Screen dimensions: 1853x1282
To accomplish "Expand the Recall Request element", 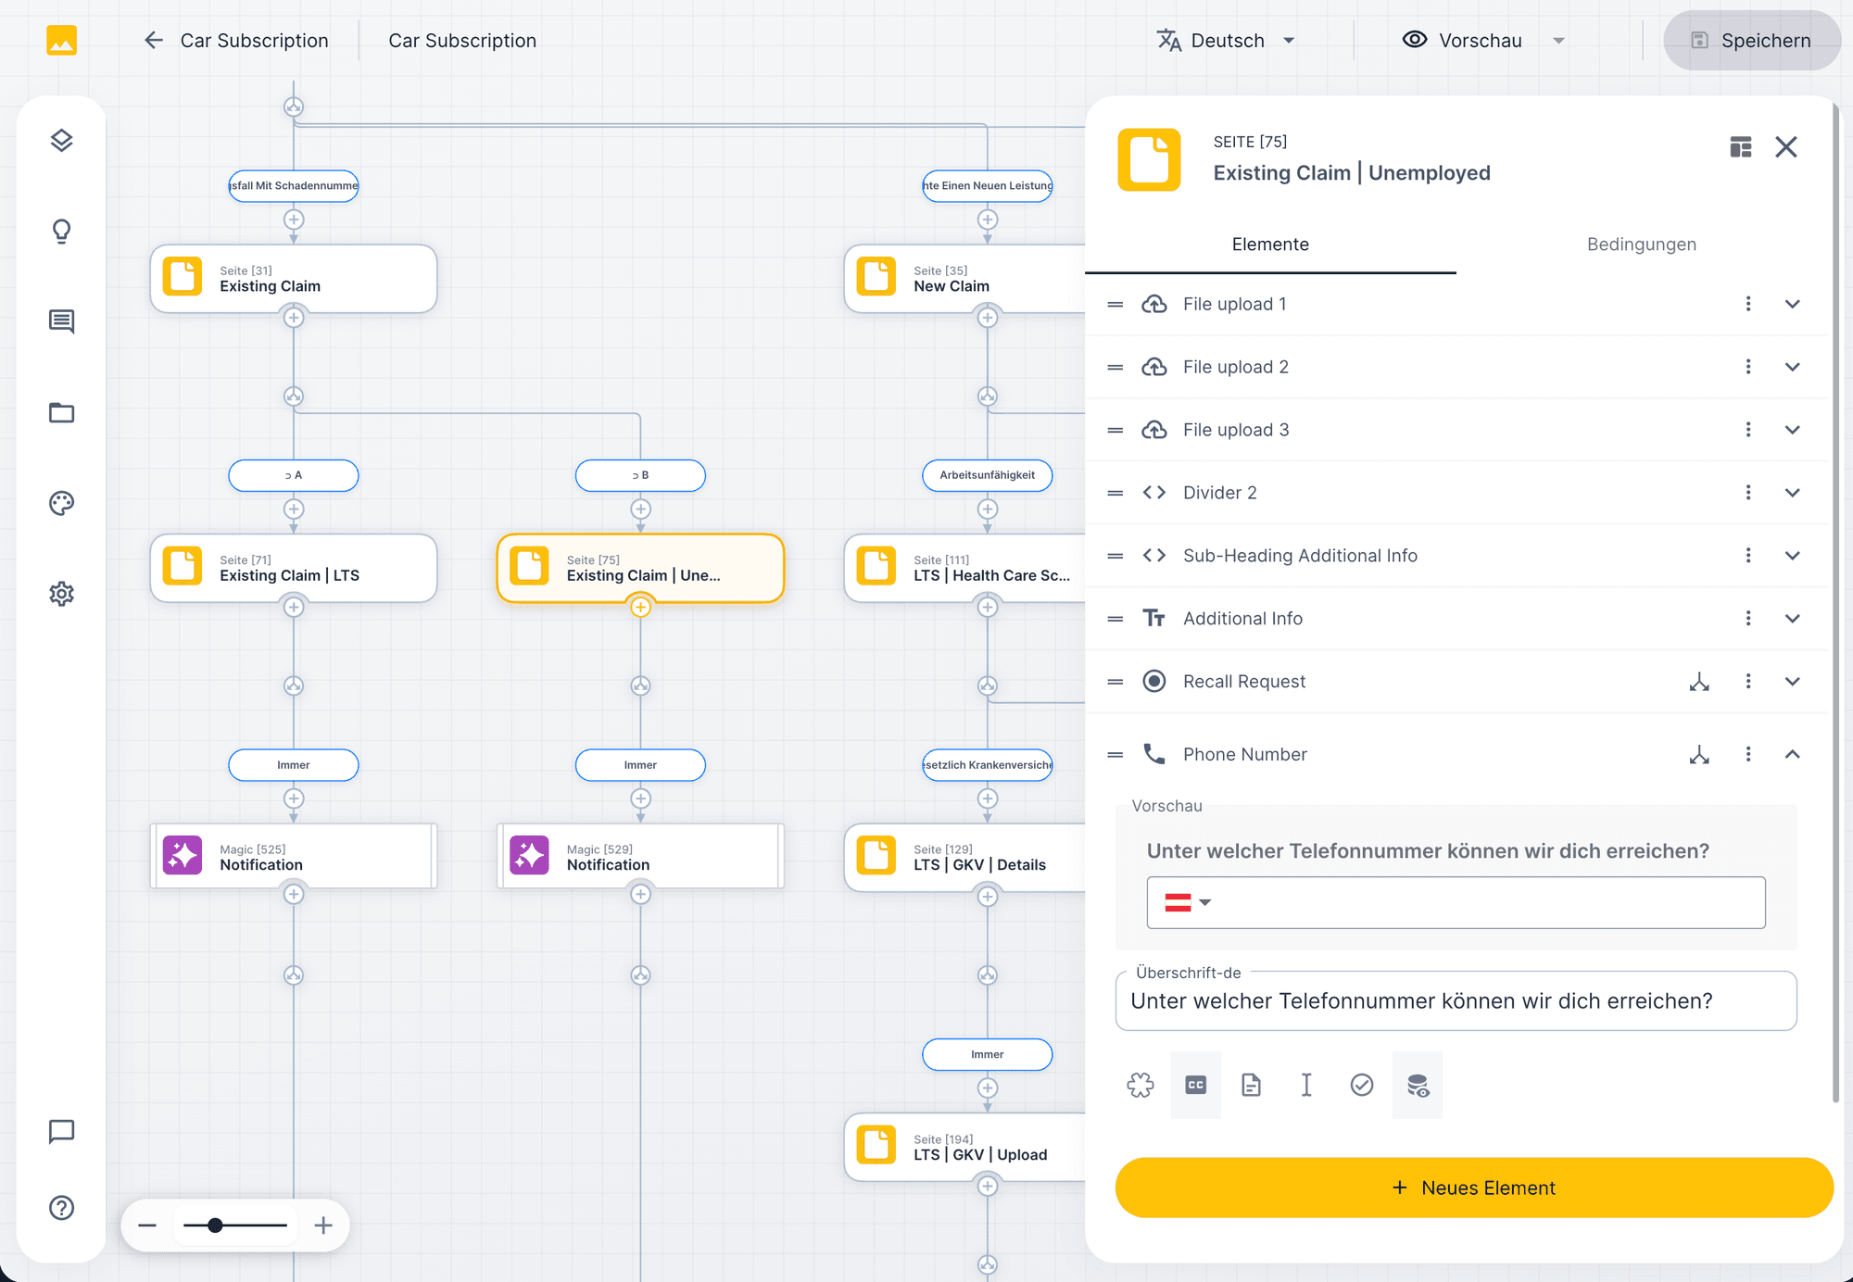I will pyautogui.click(x=1793, y=682).
